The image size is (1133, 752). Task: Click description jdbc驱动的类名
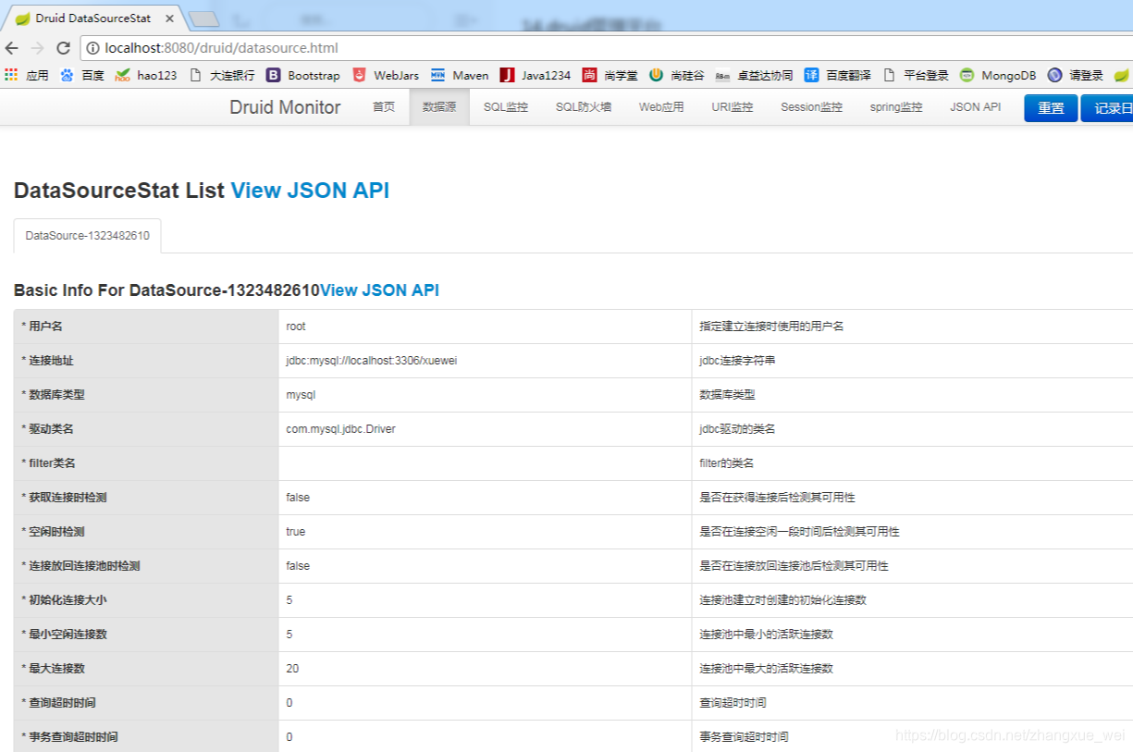[x=737, y=429]
